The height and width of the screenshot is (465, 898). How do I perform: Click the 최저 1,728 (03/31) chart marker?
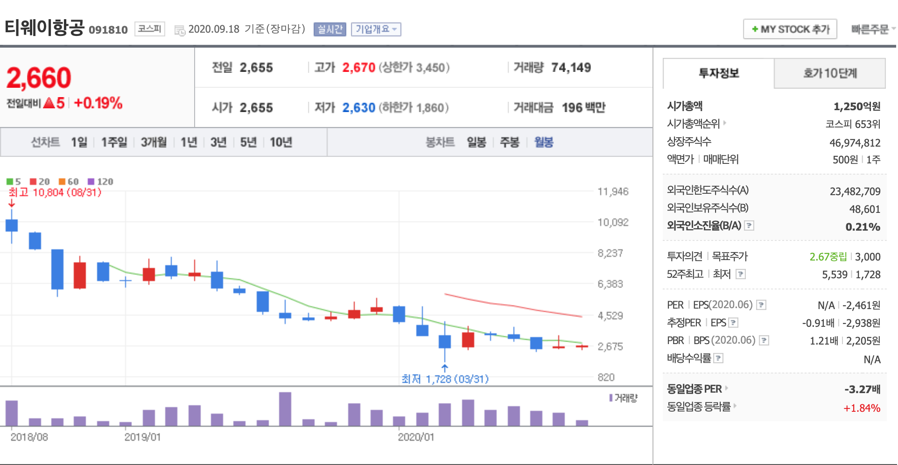coord(445,379)
